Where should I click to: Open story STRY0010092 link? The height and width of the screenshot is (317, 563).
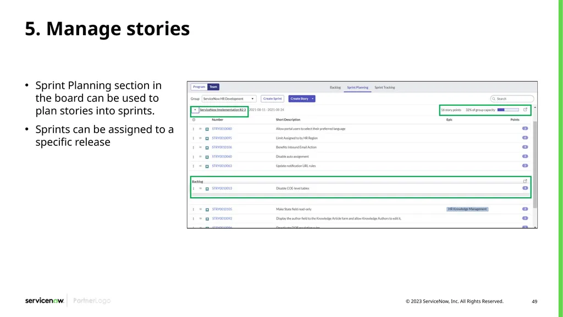(222, 218)
